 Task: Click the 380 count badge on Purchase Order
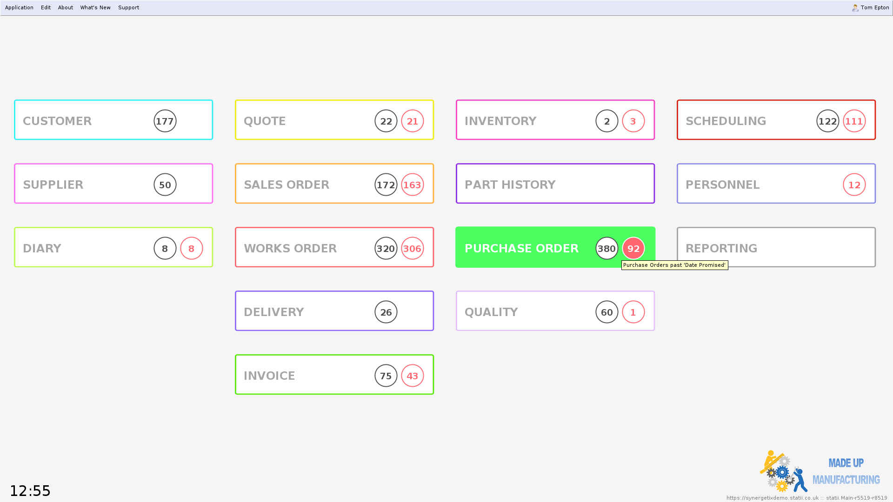point(606,249)
